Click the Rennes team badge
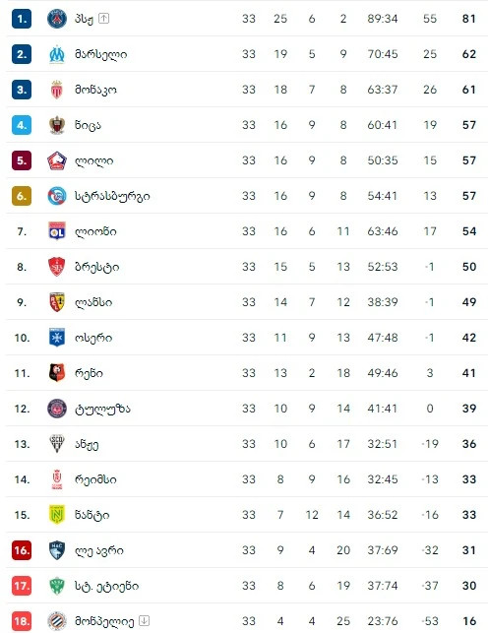Image resolution: width=488 pixels, height=633 pixels. point(57,373)
